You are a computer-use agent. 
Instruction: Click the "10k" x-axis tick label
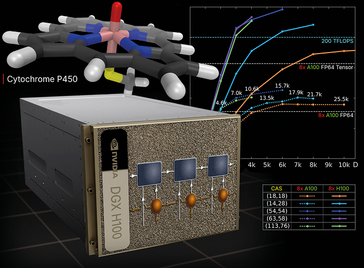(344, 165)
